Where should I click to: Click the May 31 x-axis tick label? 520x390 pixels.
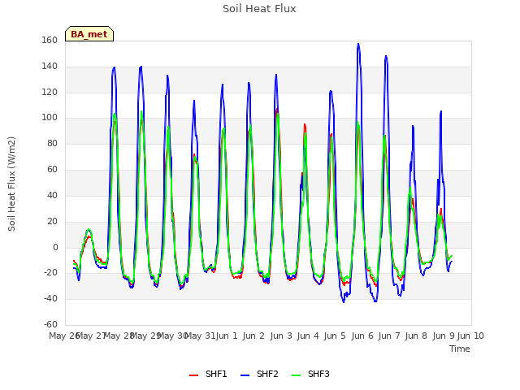[x=201, y=336]
